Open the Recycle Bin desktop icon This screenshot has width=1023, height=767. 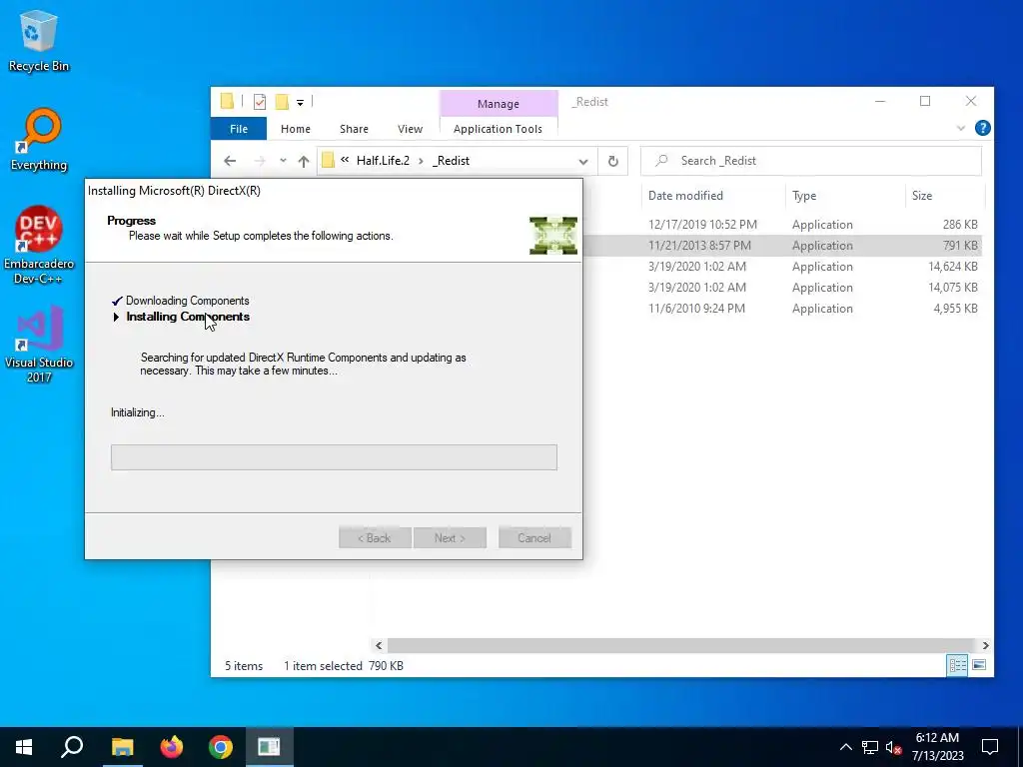[39, 40]
